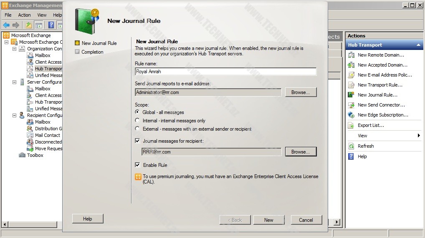Viewport: 425px width, 238px height.
Task: Click the New Remote Domain icon
Action: 351,55
